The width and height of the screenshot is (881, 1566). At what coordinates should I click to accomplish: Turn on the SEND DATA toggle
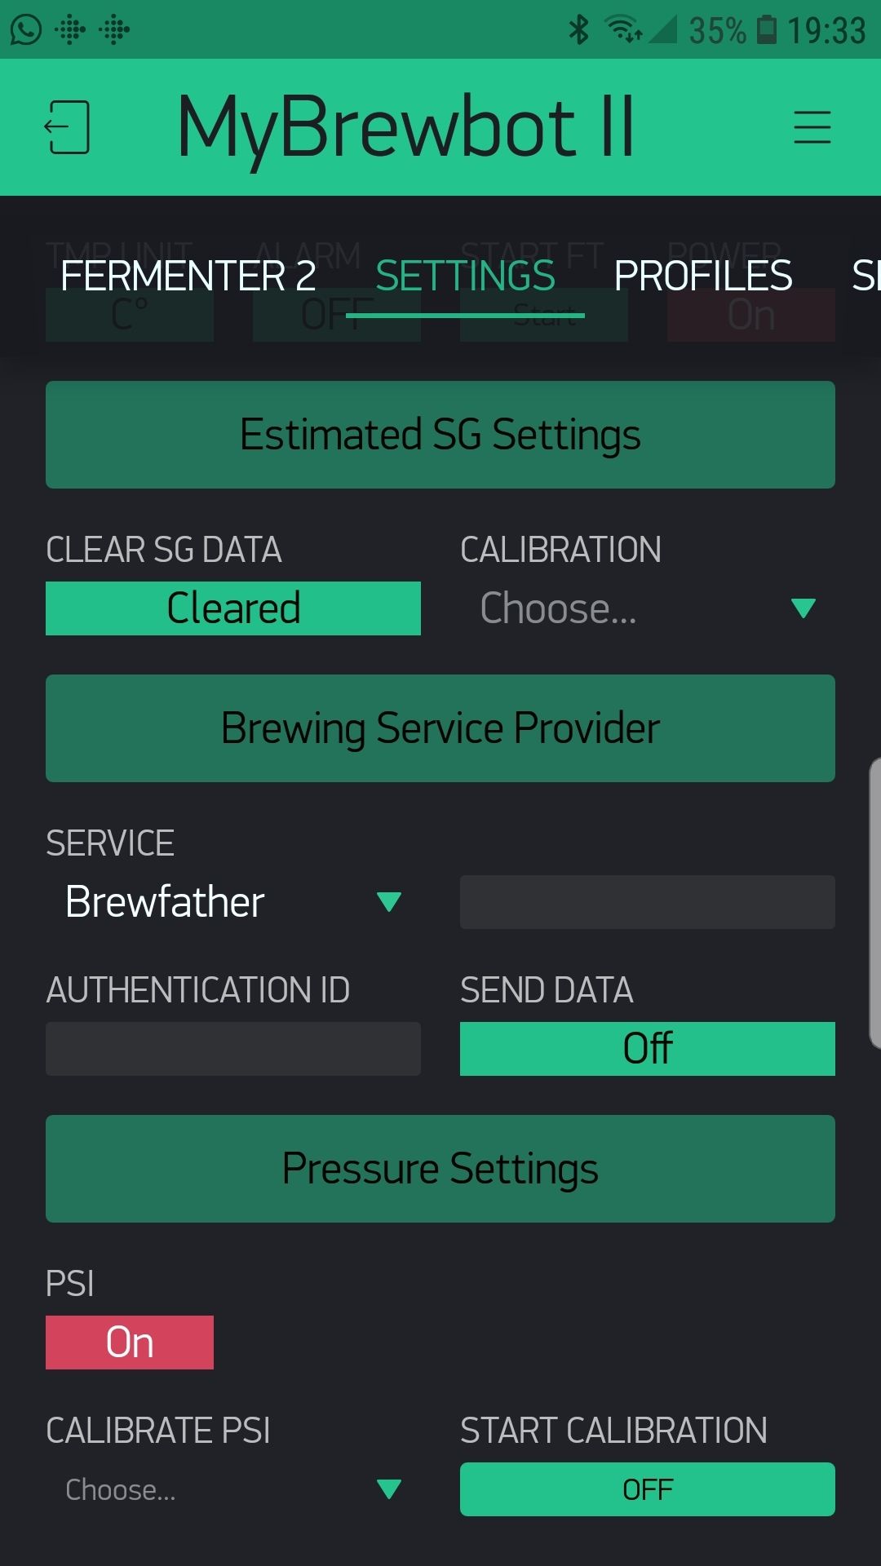pos(647,1049)
